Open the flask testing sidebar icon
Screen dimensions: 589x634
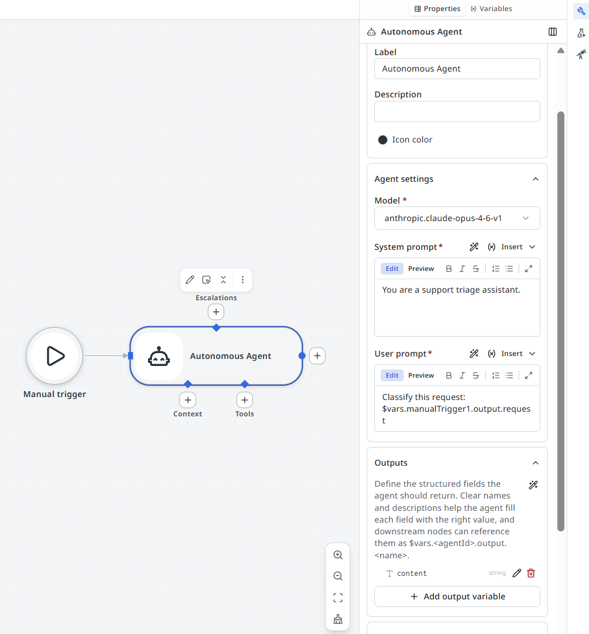click(x=581, y=33)
